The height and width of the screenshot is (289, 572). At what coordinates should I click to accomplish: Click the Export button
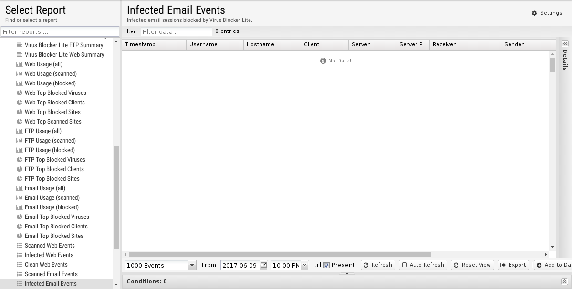point(513,265)
